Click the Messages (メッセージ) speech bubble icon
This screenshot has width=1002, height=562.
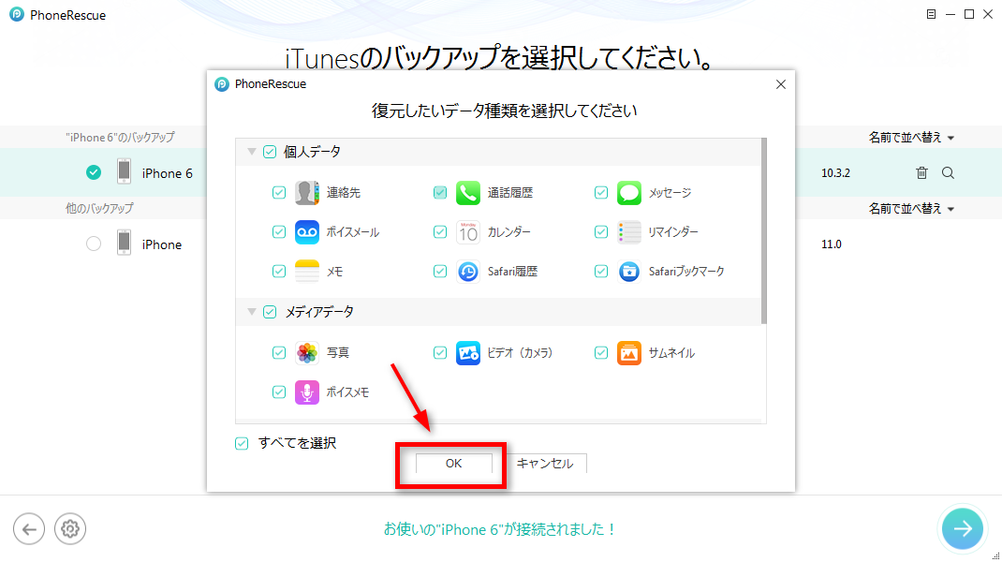point(628,192)
